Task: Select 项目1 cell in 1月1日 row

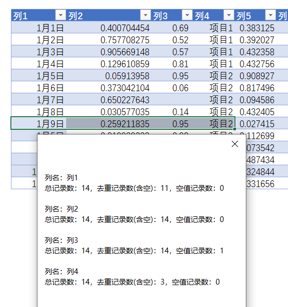Action: pos(214,28)
